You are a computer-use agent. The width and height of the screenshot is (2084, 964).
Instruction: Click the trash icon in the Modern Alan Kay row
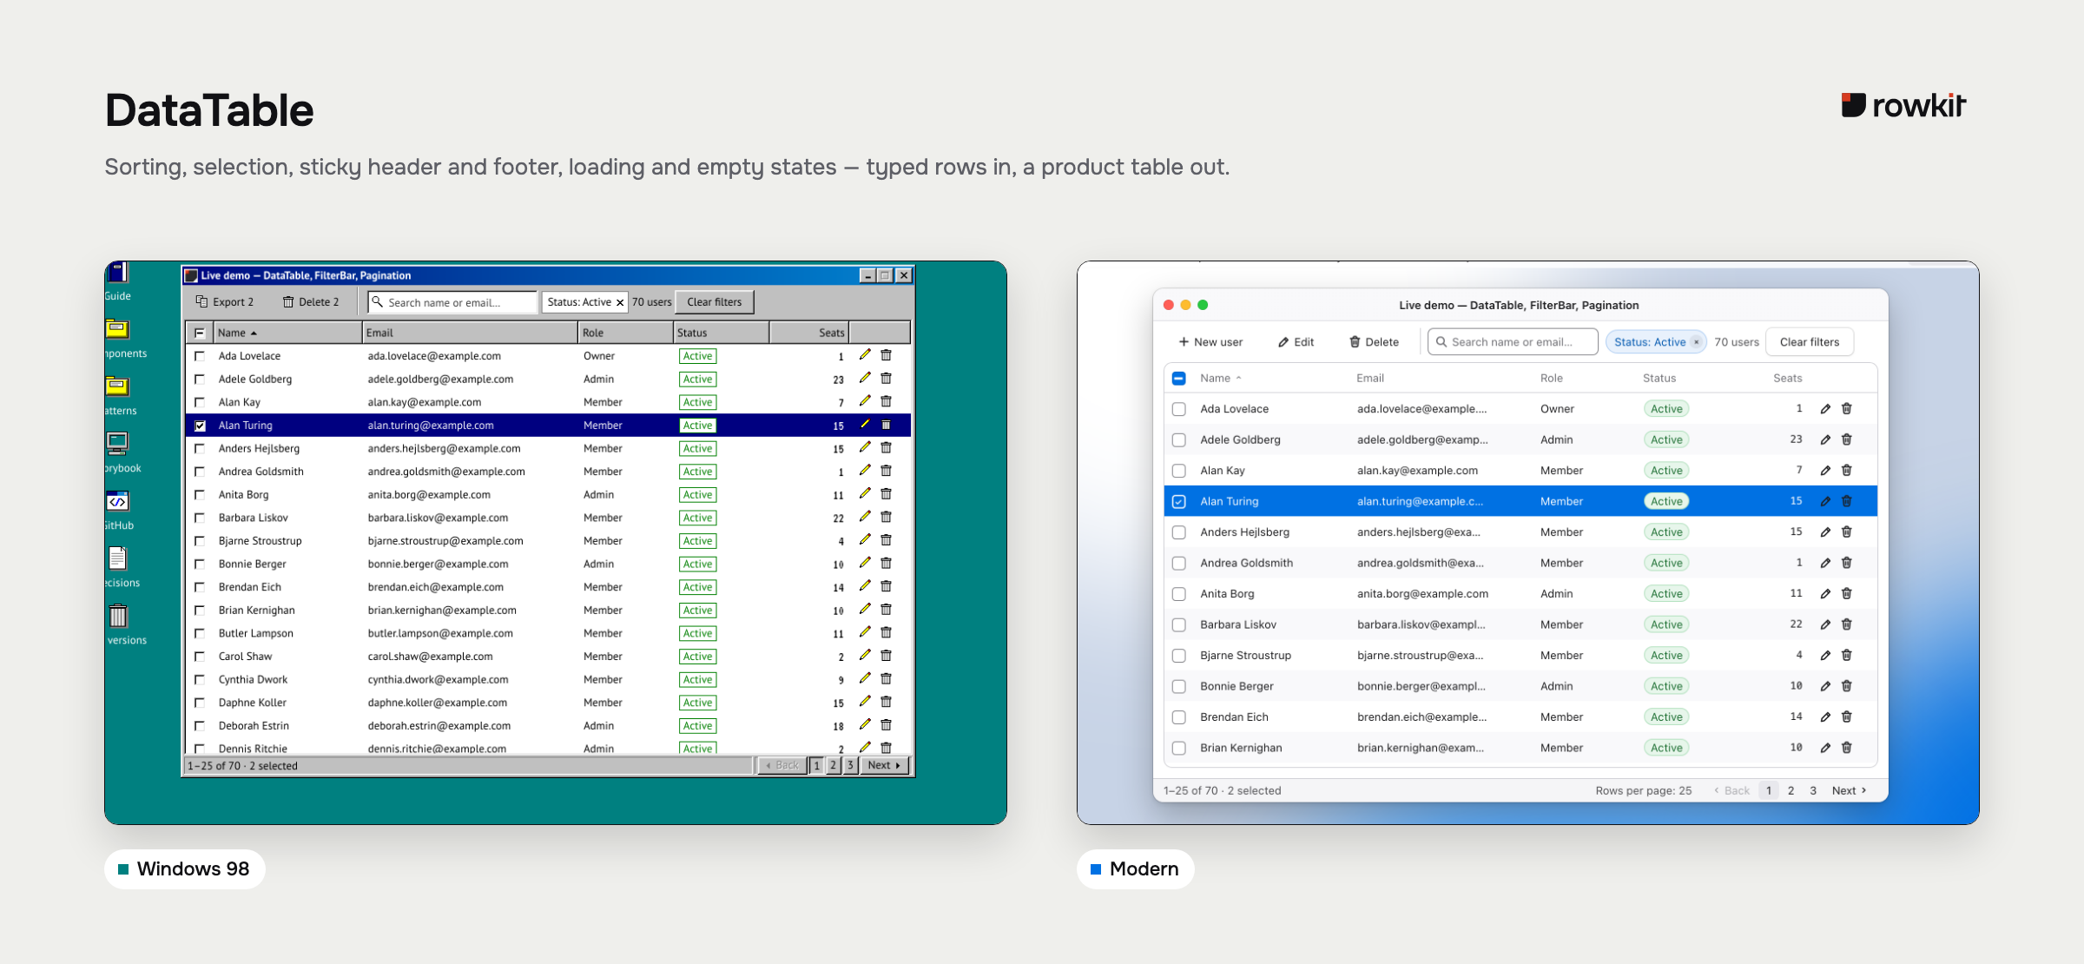pos(1847,471)
